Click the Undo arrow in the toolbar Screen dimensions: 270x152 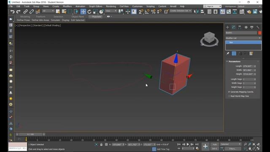click(x=12, y=11)
